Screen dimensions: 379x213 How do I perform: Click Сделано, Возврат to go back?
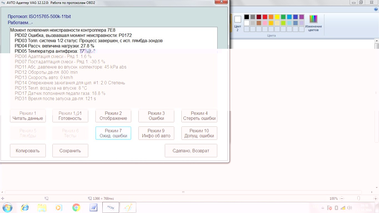tap(191, 151)
